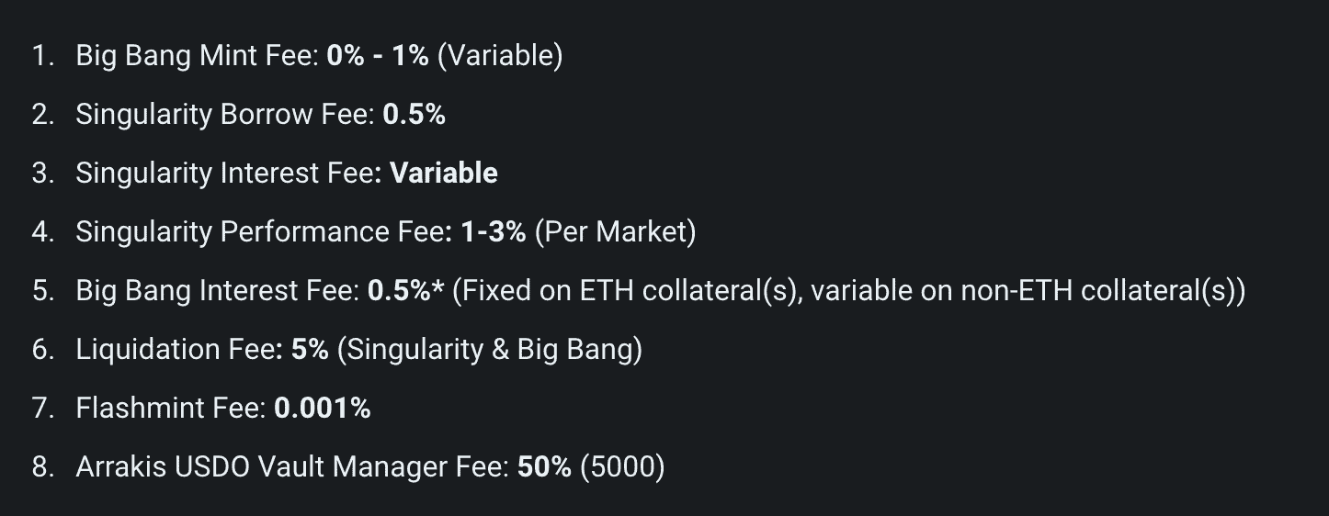Click the bold "0.001%" value
The width and height of the screenshot is (1329, 516).
[x=323, y=409]
